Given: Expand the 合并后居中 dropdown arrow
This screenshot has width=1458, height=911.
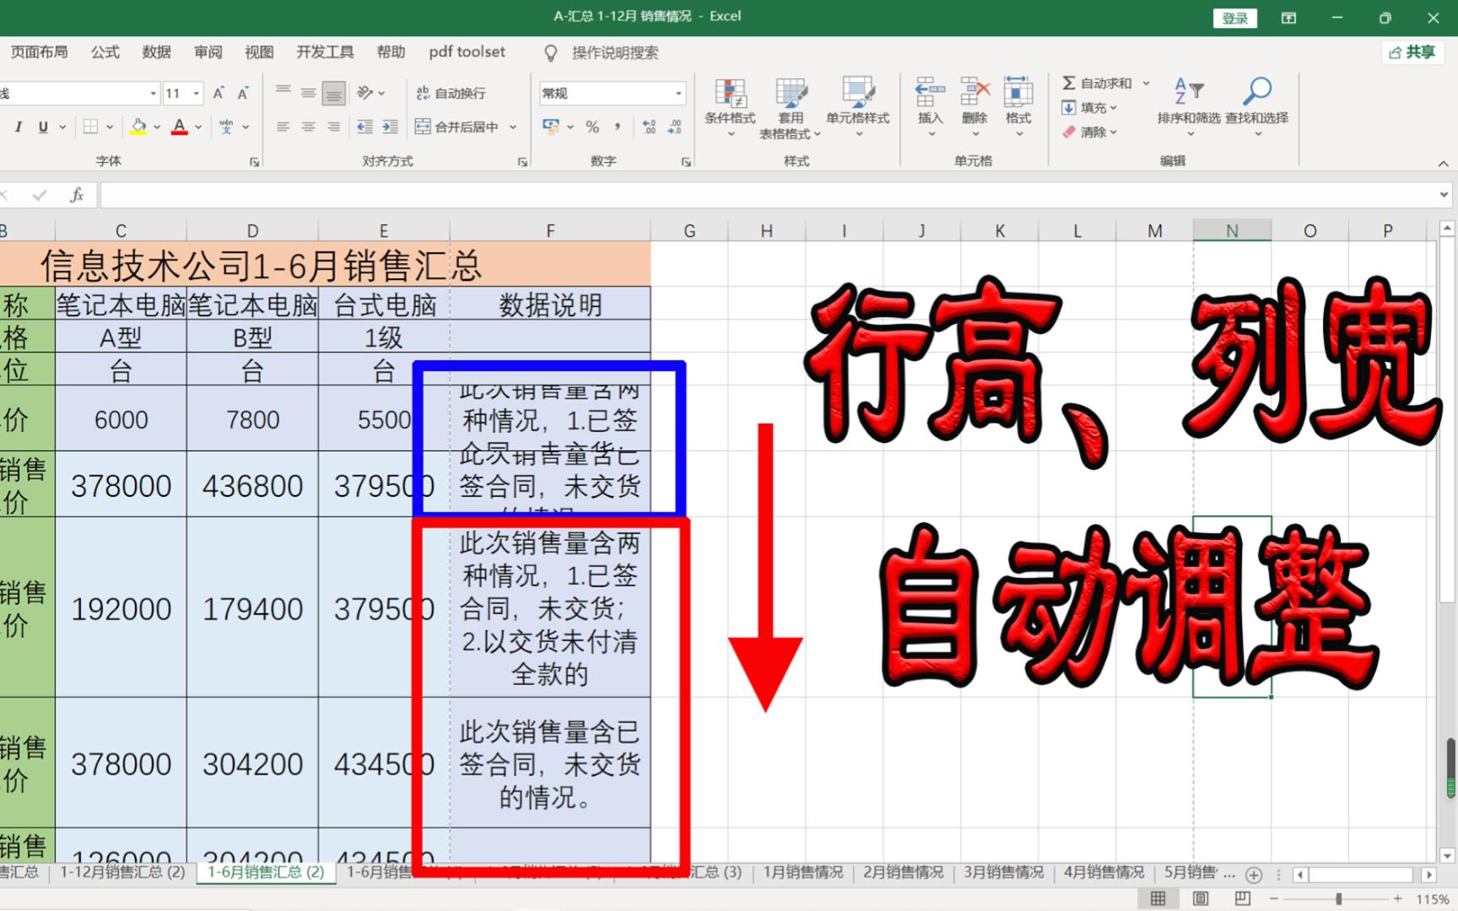Looking at the screenshot, I should pos(513,127).
